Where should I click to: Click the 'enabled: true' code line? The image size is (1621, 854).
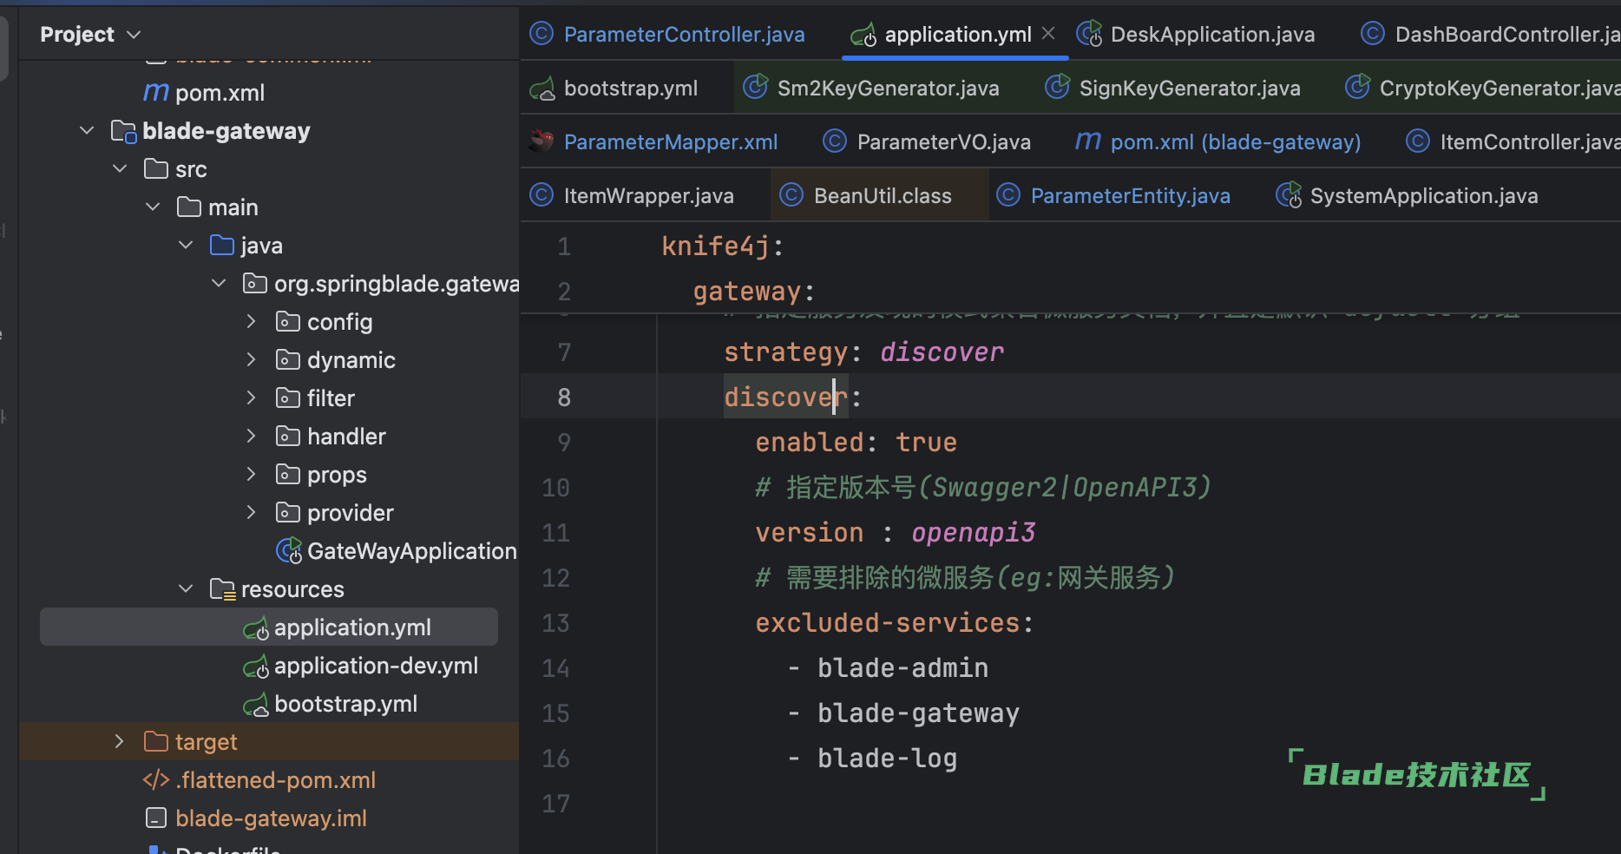point(856,443)
